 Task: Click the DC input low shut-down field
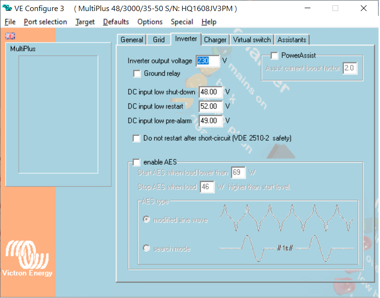211,92
